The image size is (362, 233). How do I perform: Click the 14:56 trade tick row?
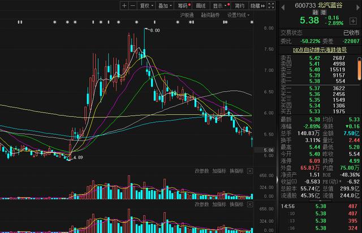[320, 206]
